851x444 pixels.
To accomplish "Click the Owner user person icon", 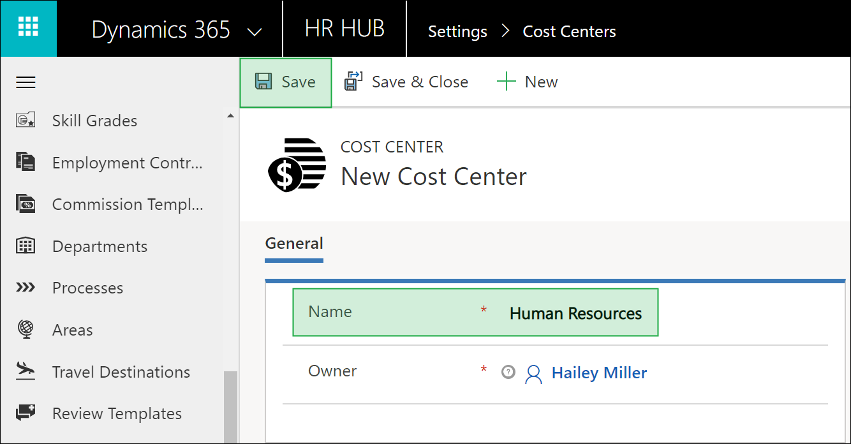I will pos(533,374).
